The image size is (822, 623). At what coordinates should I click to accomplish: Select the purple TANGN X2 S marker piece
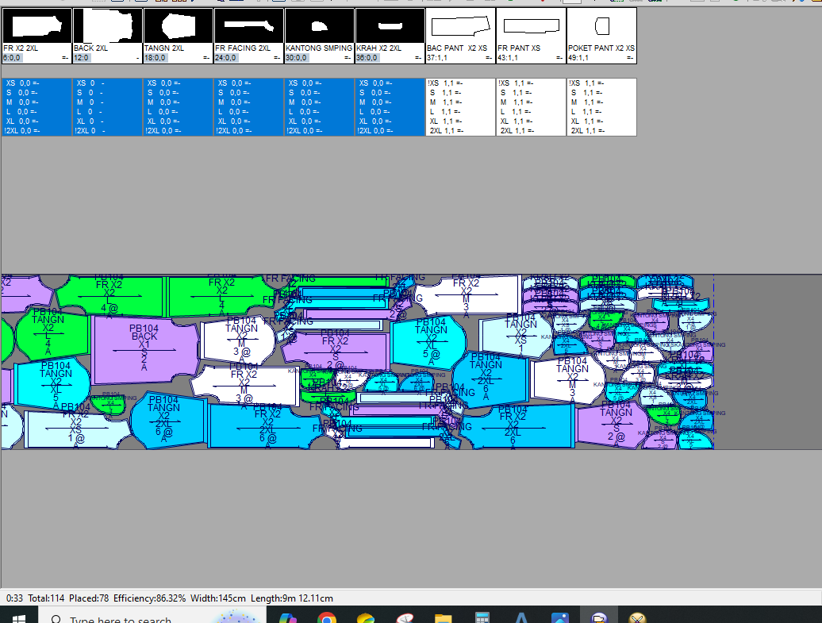click(x=613, y=425)
